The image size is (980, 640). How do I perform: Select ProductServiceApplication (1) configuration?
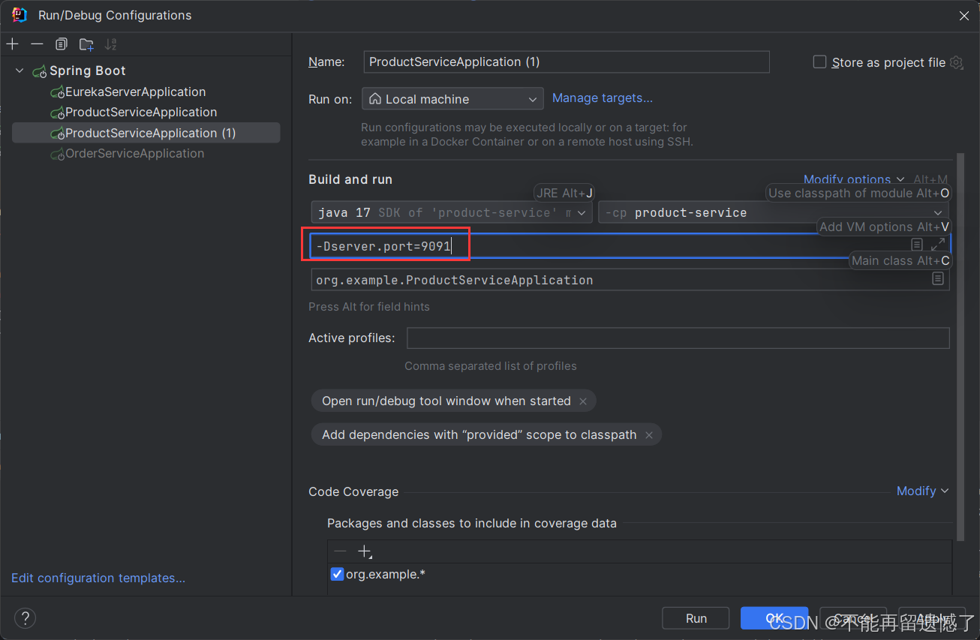[x=146, y=133]
